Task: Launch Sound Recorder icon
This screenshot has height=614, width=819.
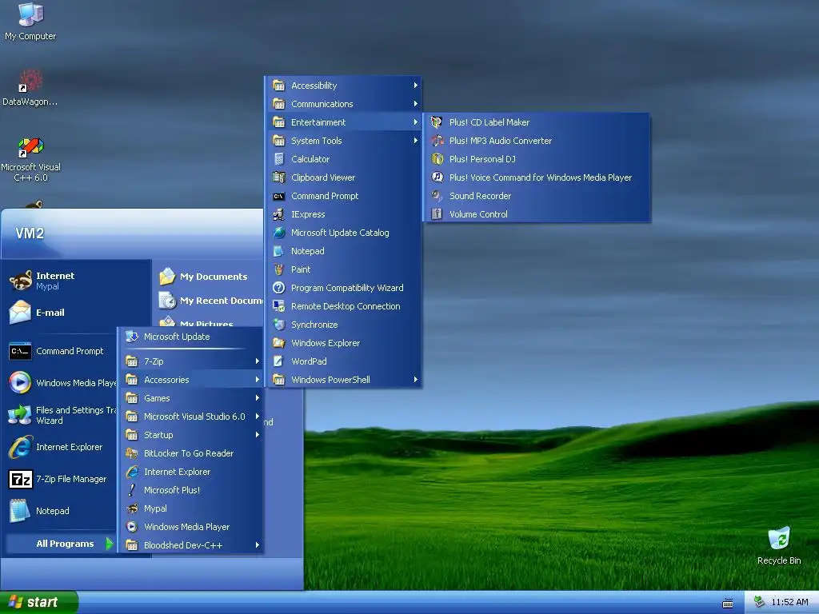Action: (x=437, y=196)
